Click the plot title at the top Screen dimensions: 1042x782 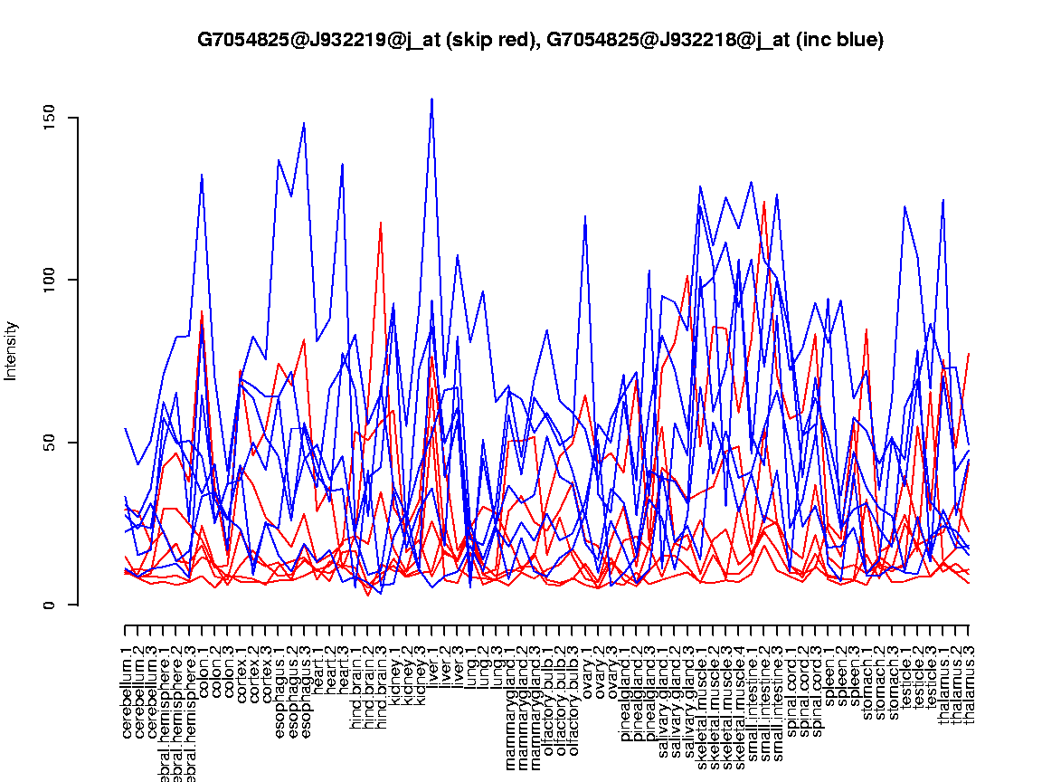click(540, 40)
